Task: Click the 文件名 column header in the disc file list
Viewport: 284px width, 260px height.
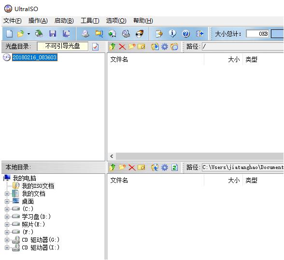Action: tap(156, 59)
